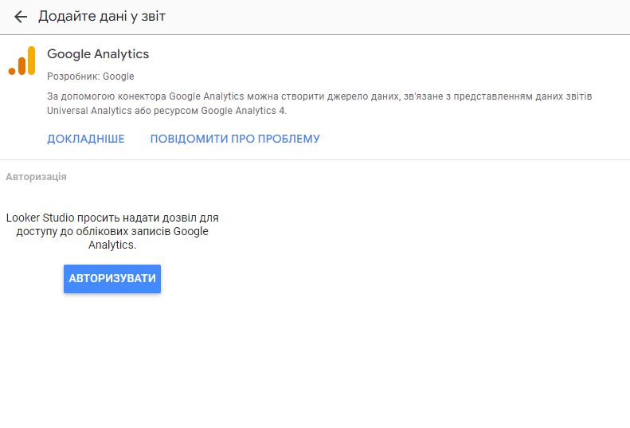Click the words "Looker Studio" in the prompt
630x428 pixels.
click(x=41, y=218)
